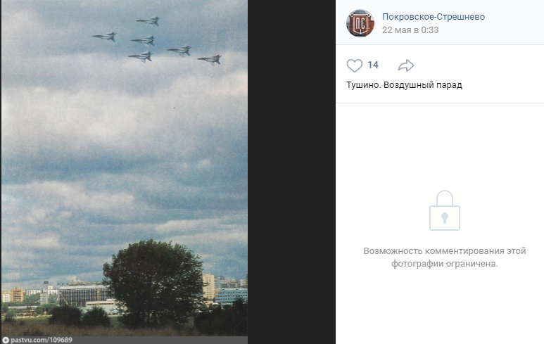
Task: Click the glass office building on skyline
Action: [83, 294]
